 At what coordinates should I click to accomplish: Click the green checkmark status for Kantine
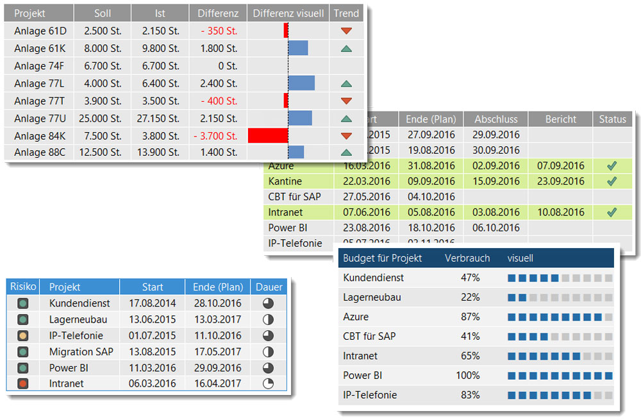[x=612, y=181]
